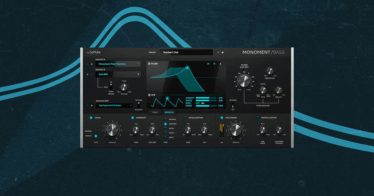Screen dimensions: 374x196
Task: Open Bad Caps and FM Radio dropdown
Action: pyautogui.click(x=114, y=105)
